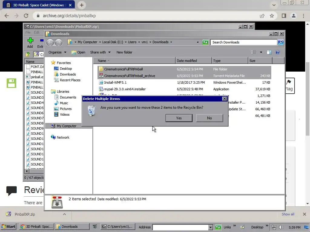Open the Share with dropdown

(x=100, y=52)
